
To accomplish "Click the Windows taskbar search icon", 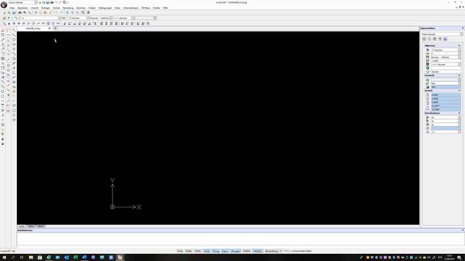I will point(13,258).
